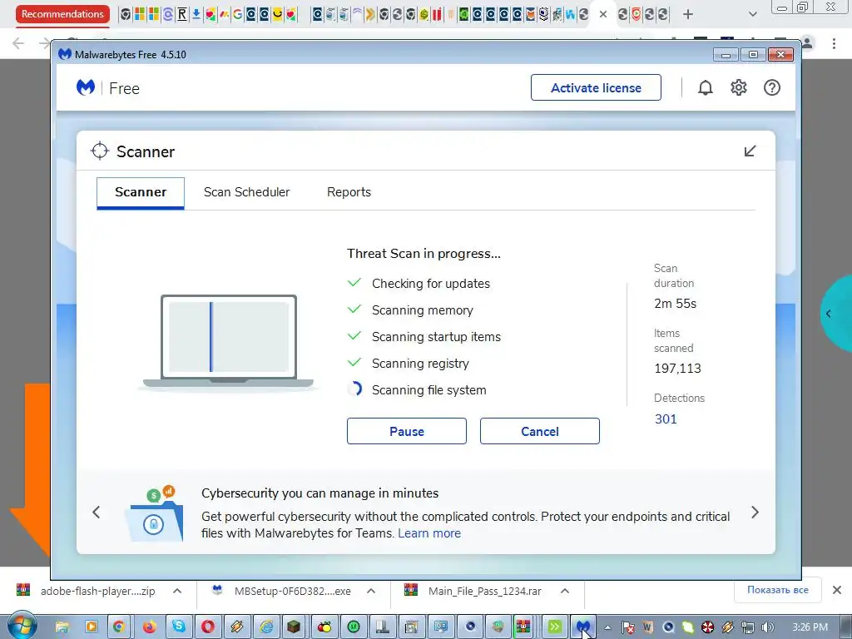Open the browser profile avatar
852x639 pixels.
point(807,43)
